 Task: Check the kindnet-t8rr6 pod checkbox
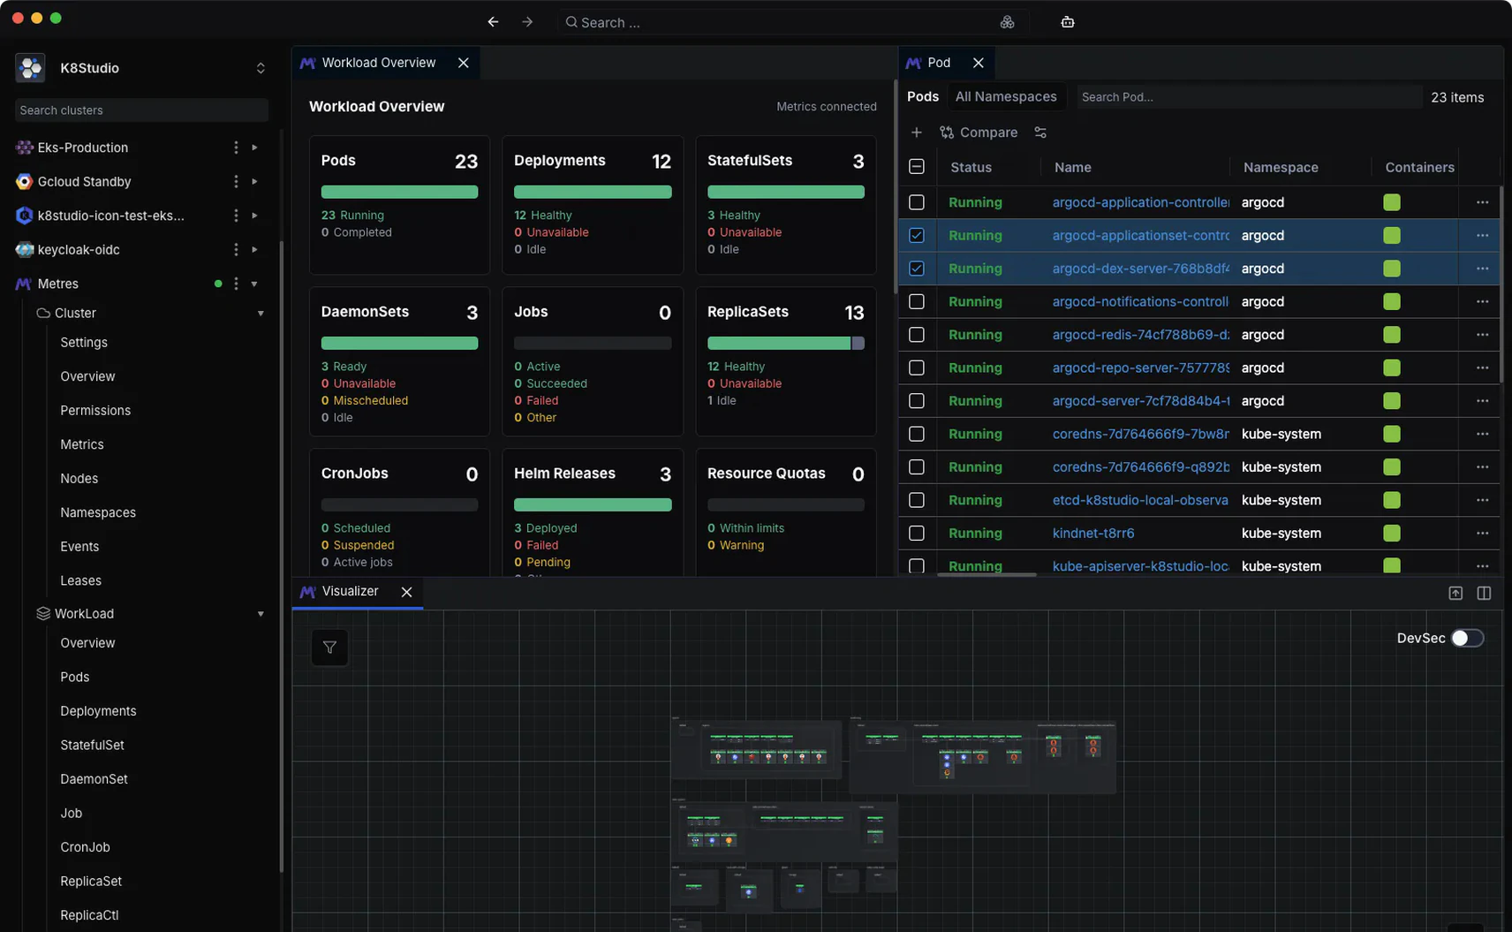(917, 534)
